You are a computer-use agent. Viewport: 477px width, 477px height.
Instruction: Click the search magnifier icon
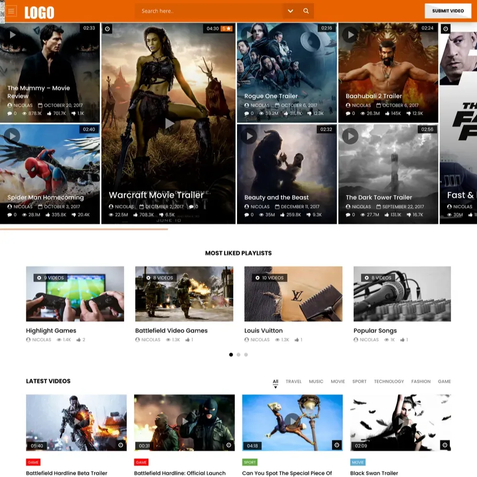306,11
